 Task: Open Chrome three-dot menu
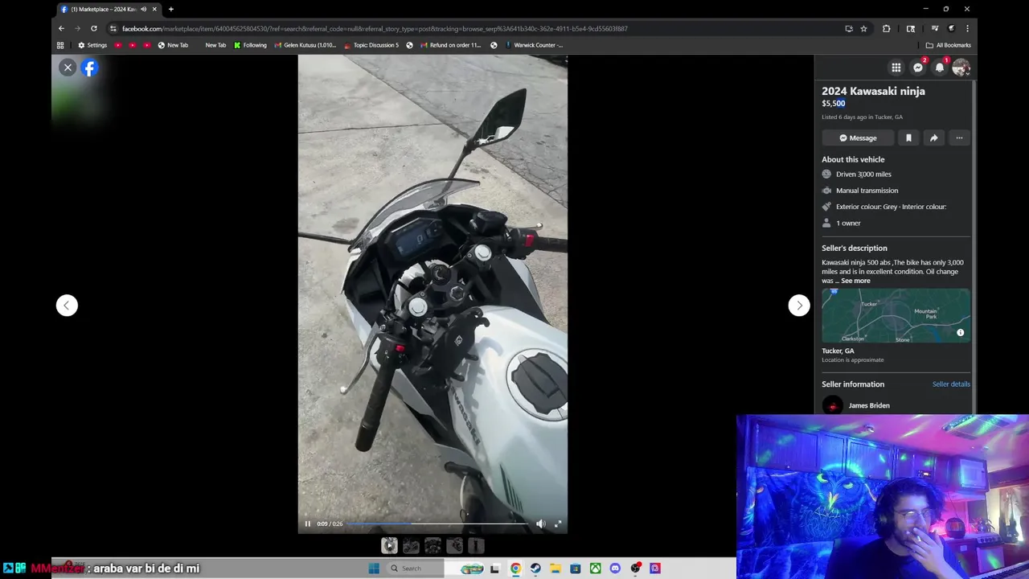pos(967,28)
